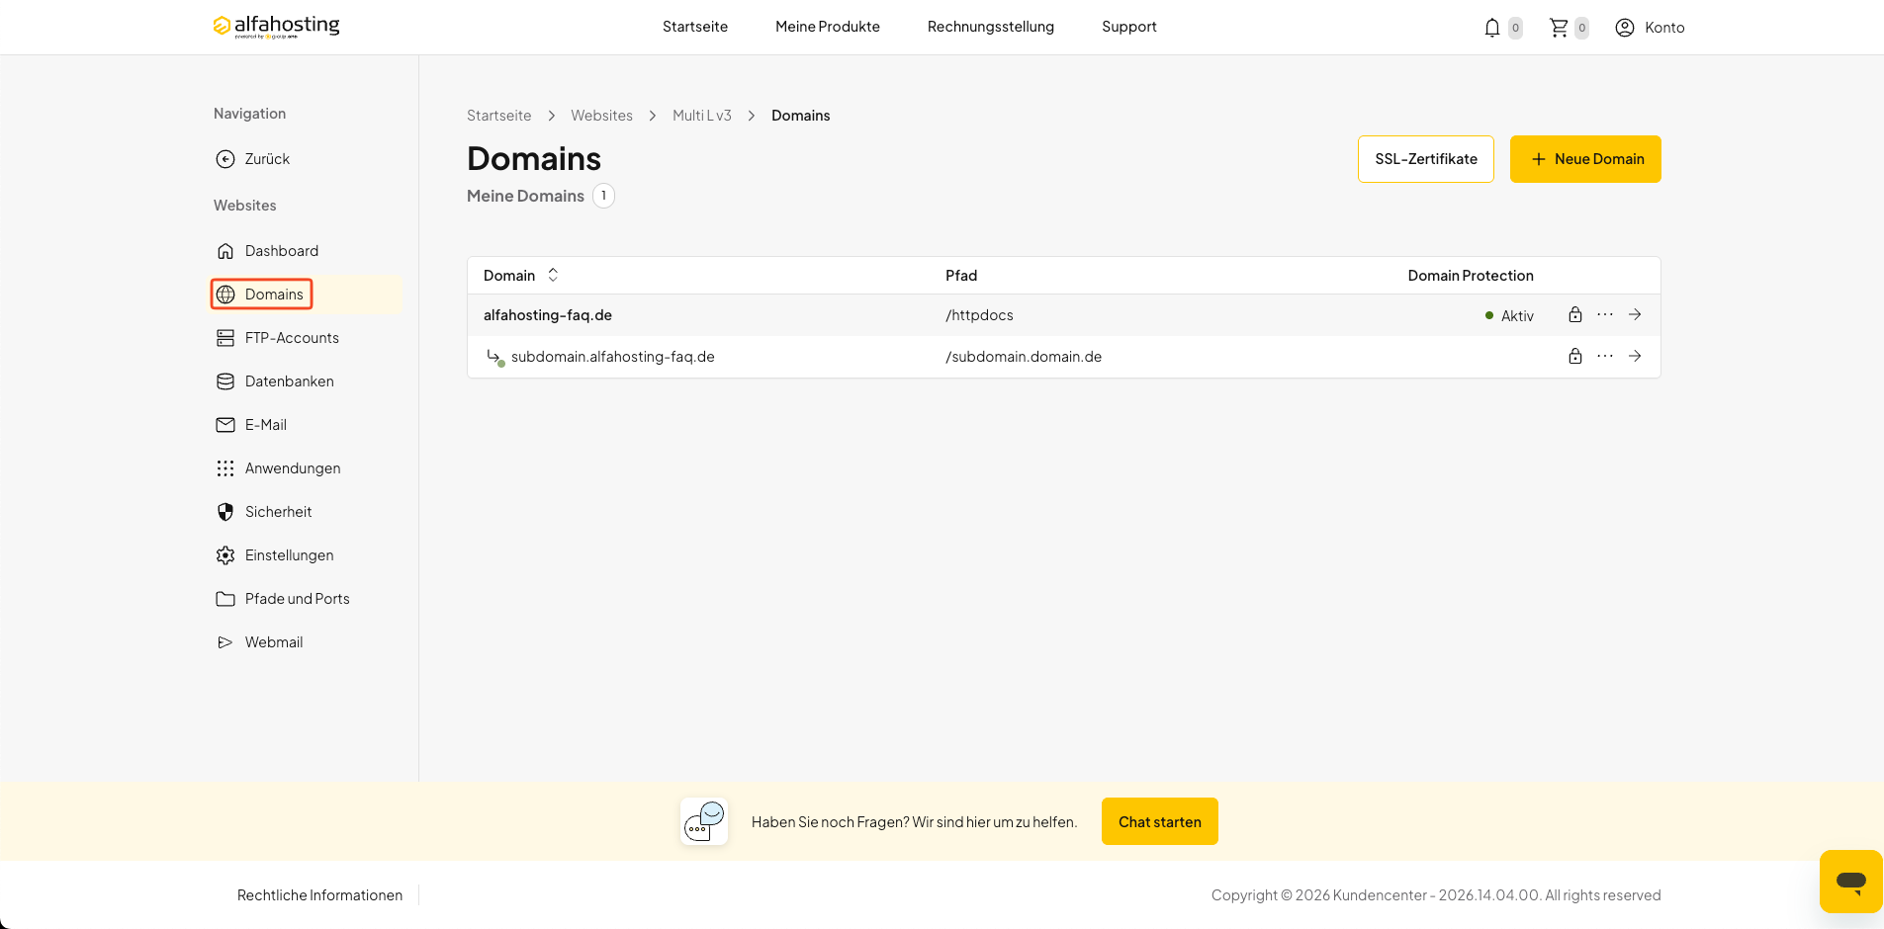Click the Meine Domains count badge
This screenshot has height=929, width=1884.
click(603, 196)
